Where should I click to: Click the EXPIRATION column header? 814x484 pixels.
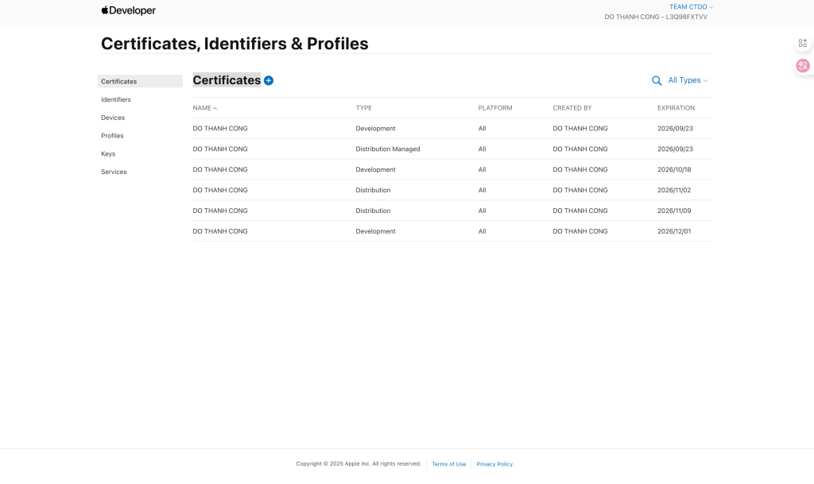pos(676,108)
